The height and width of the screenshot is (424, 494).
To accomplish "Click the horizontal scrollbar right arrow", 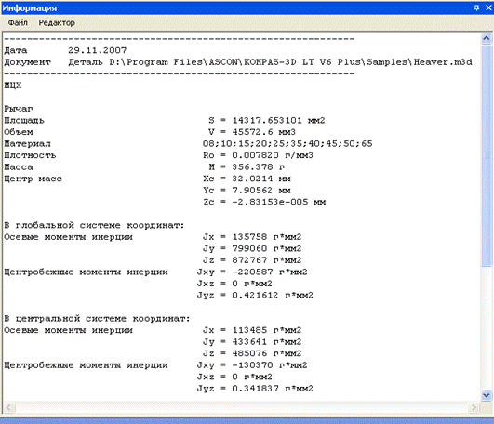I will (x=474, y=407).
